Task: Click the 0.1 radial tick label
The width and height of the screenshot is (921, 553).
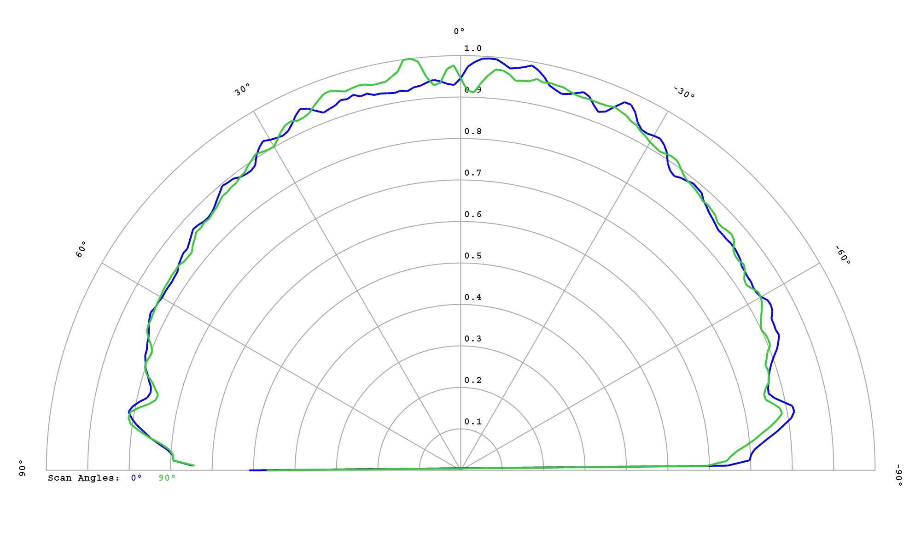Action: (472, 422)
